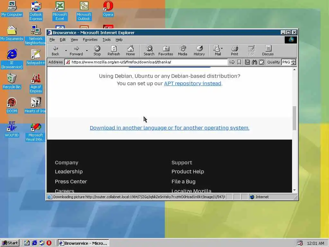Click the vertical scrollbar thumb

294,118
